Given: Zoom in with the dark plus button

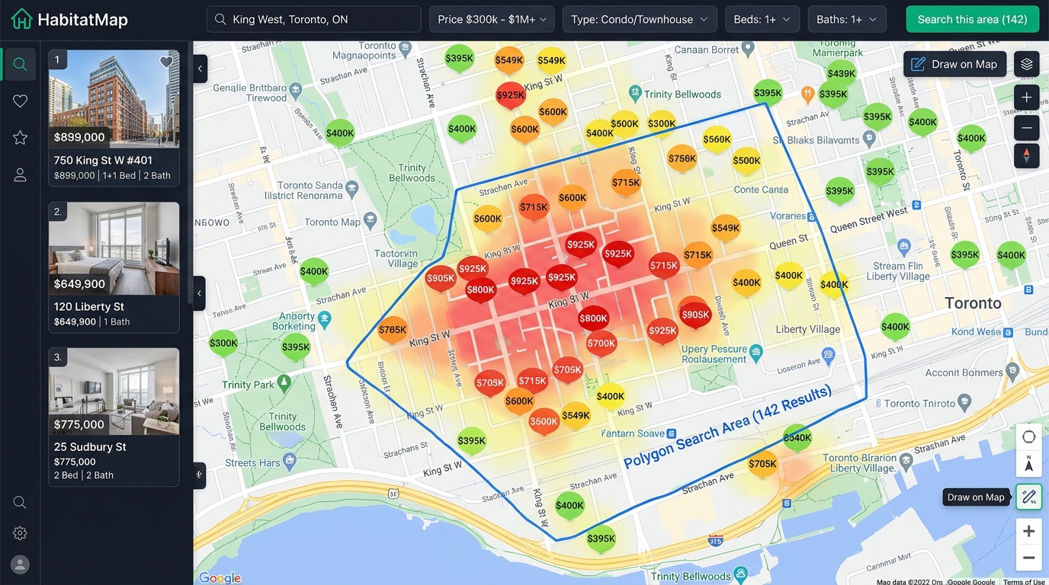Looking at the screenshot, I should (1027, 97).
